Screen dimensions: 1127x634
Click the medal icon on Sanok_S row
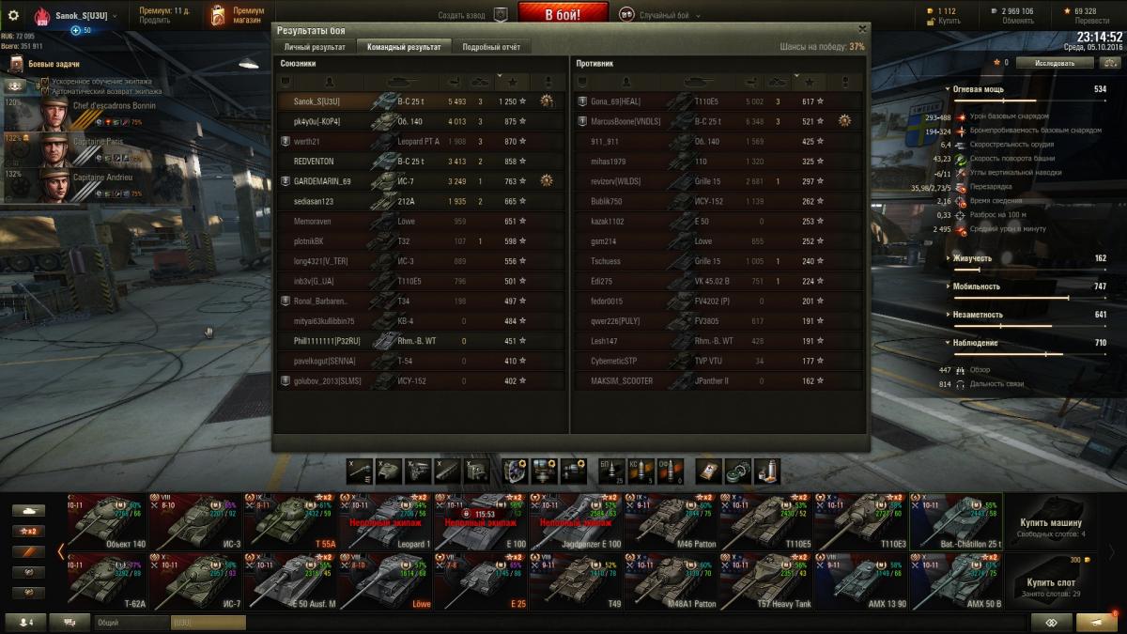click(x=547, y=101)
